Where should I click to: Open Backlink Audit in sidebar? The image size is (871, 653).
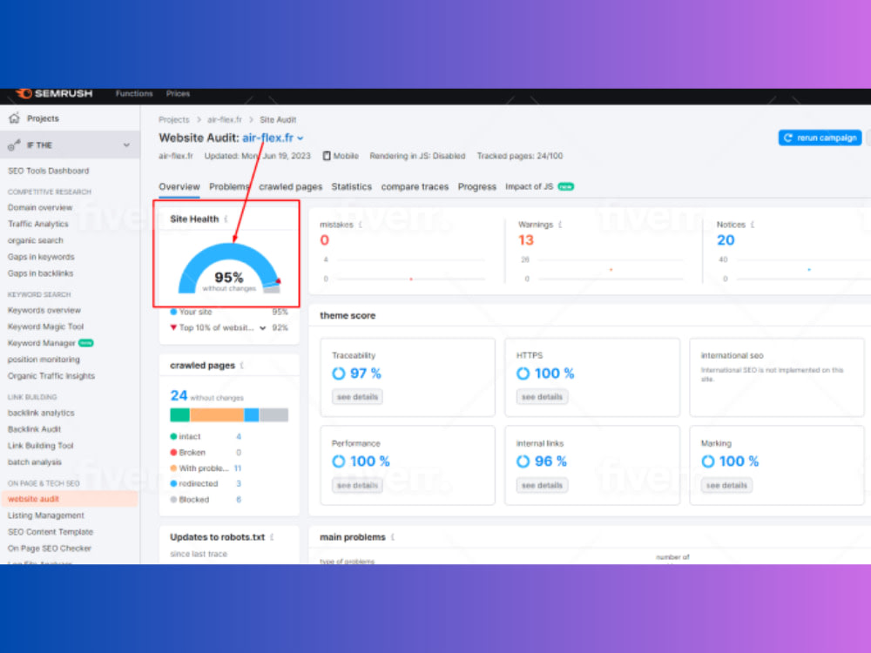tap(34, 429)
